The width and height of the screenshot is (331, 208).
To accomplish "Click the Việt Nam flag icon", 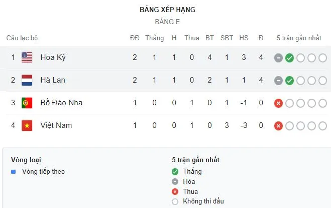I will pos(27,125).
